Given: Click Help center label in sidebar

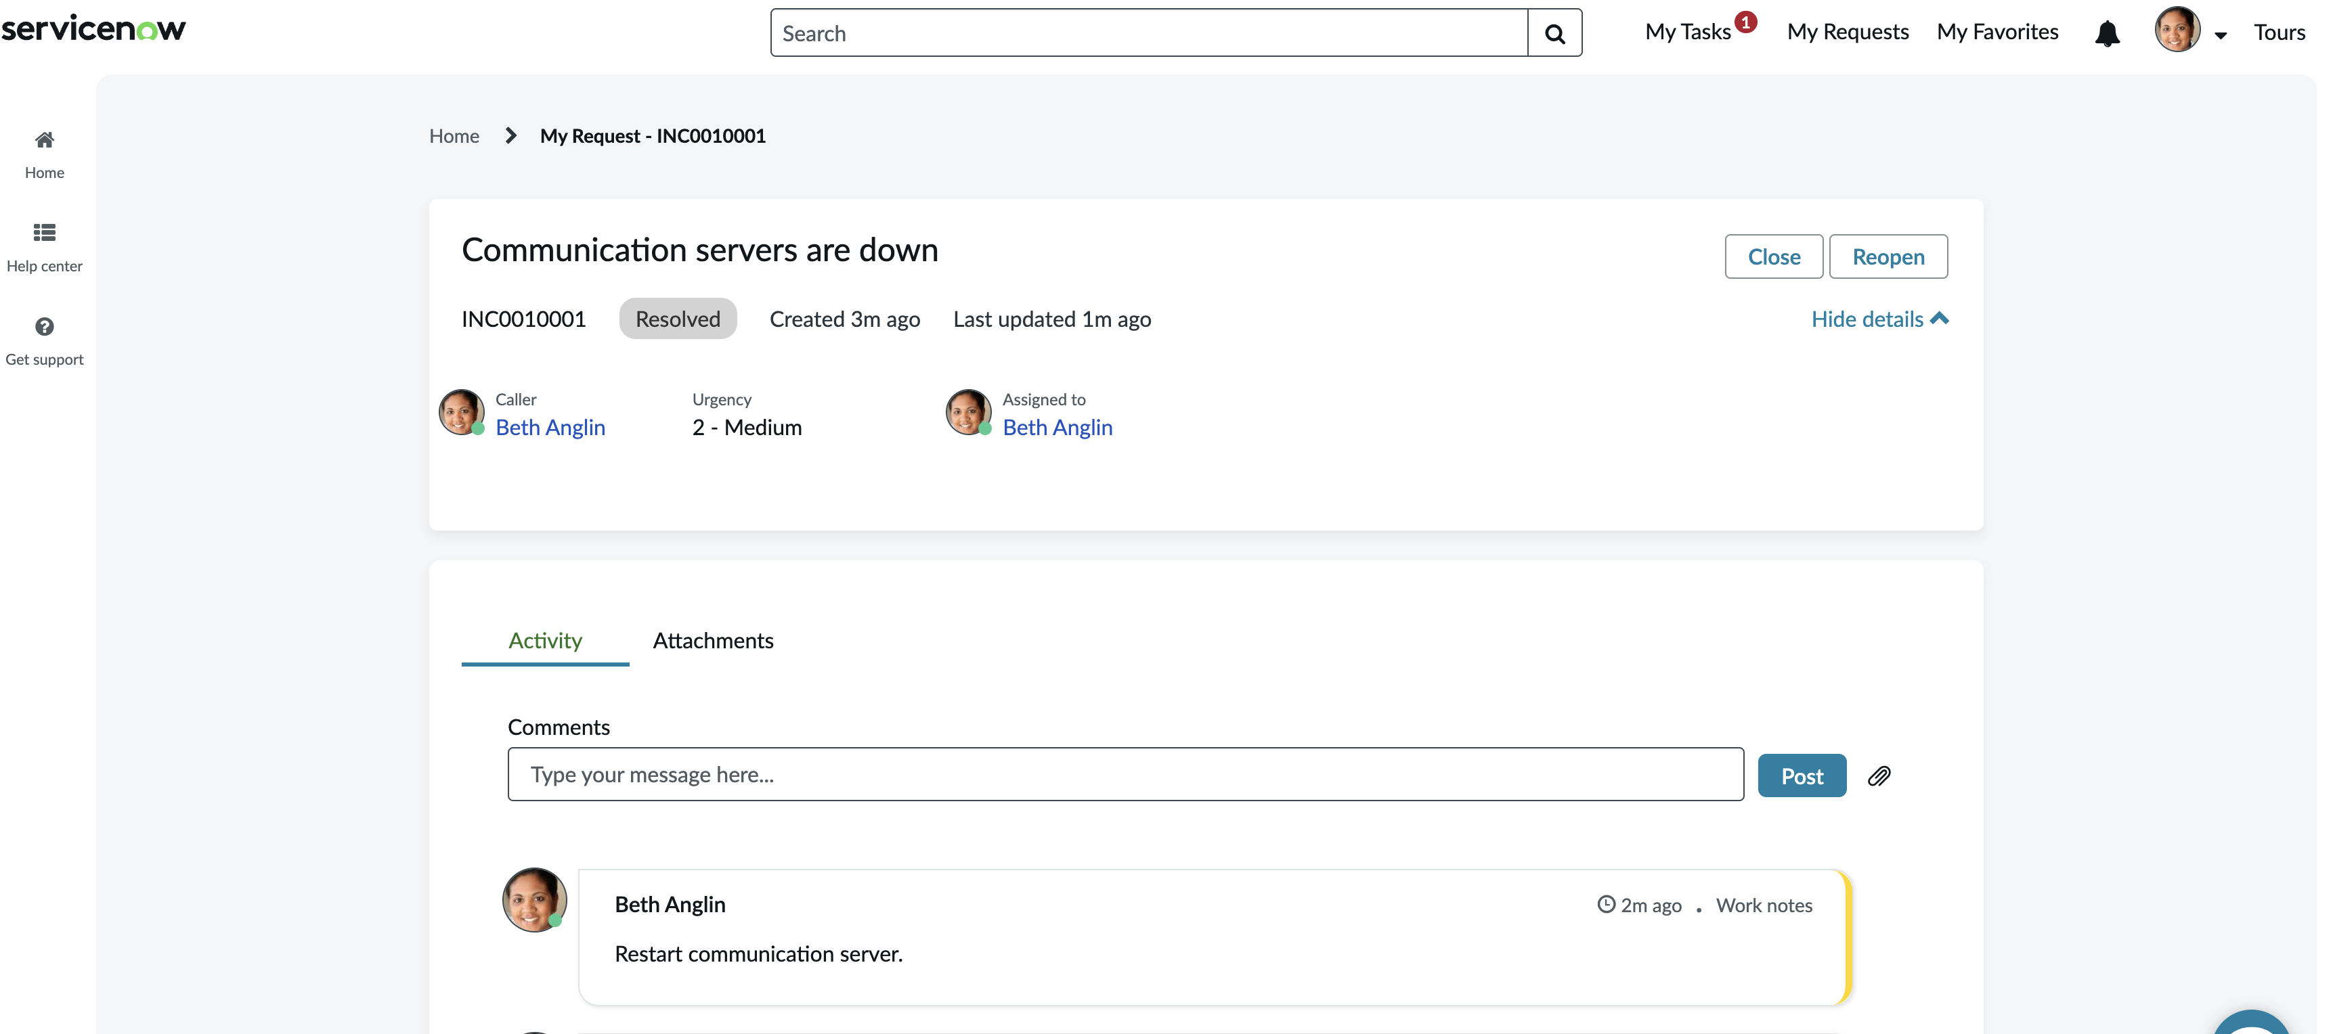Looking at the screenshot, I should [45, 266].
